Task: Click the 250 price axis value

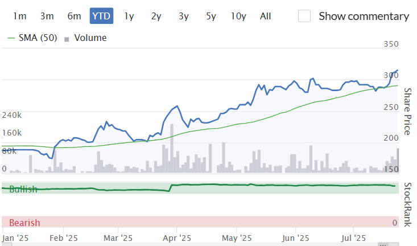Action: pos(391,107)
